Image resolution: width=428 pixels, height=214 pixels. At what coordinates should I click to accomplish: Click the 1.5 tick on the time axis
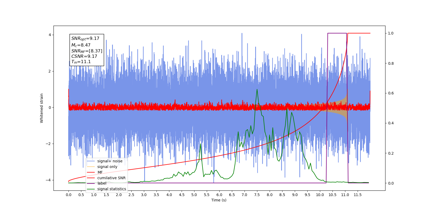click(106, 195)
